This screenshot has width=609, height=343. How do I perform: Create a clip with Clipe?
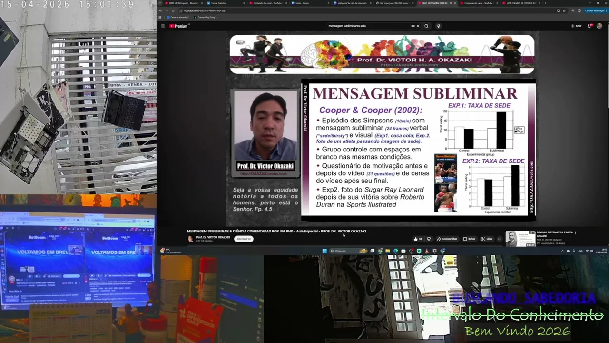[x=487, y=239]
